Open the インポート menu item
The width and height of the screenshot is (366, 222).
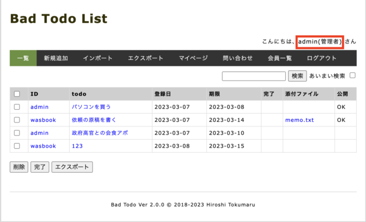(x=98, y=58)
